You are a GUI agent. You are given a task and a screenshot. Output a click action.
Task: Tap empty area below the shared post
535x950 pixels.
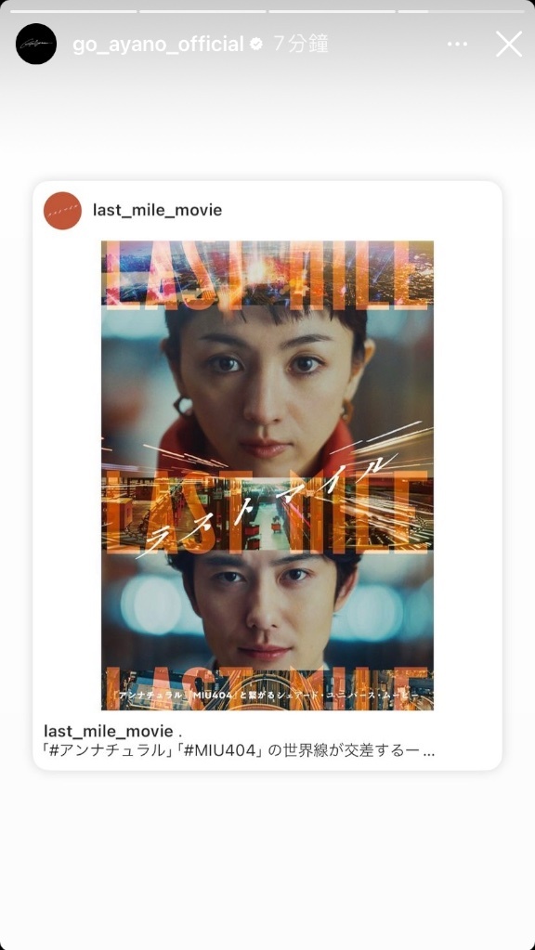(267, 860)
